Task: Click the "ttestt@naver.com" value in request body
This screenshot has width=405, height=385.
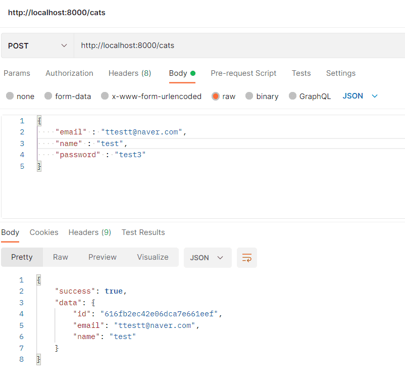Action: click(141, 132)
